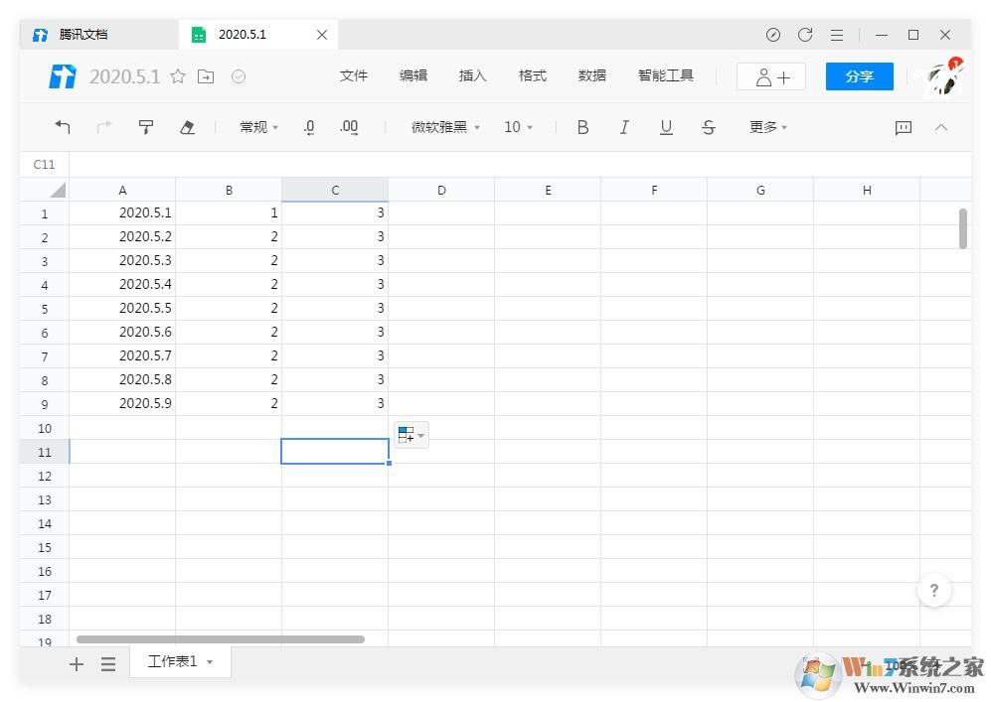The width and height of the screenshot is (991, 702).
Task: Open the 微软雅黑 font dropdown
Action: click(443, 127)
